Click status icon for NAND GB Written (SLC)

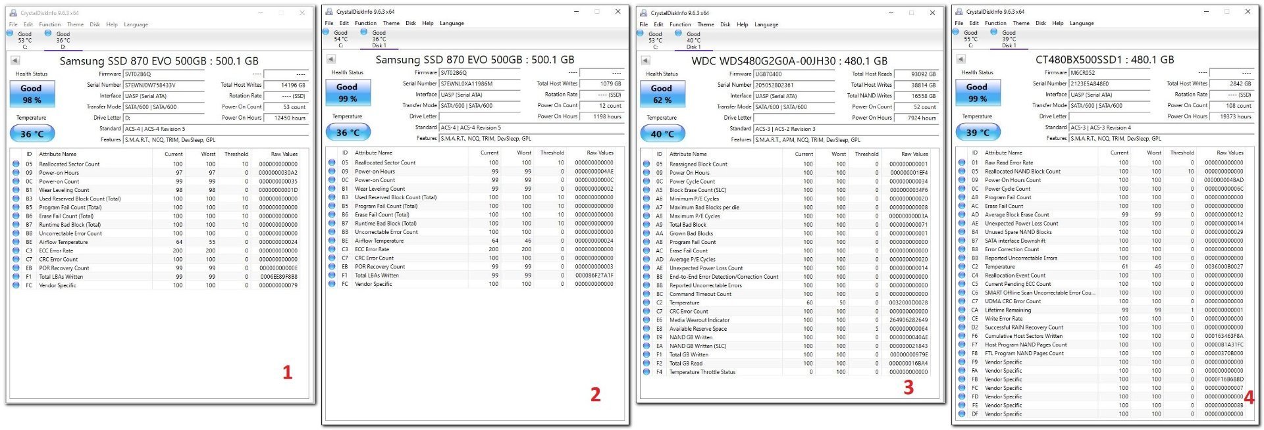646,346
